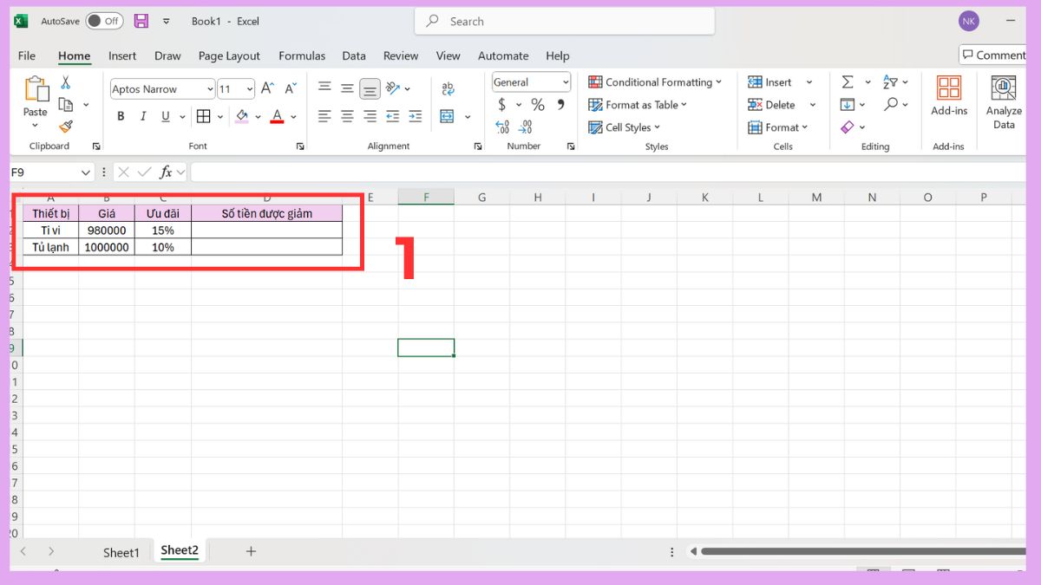Viewport: 1041px width, 585px height.
Task: Click the Cut scissors icon
Action: pyautogui.click(x=65, y=83)
